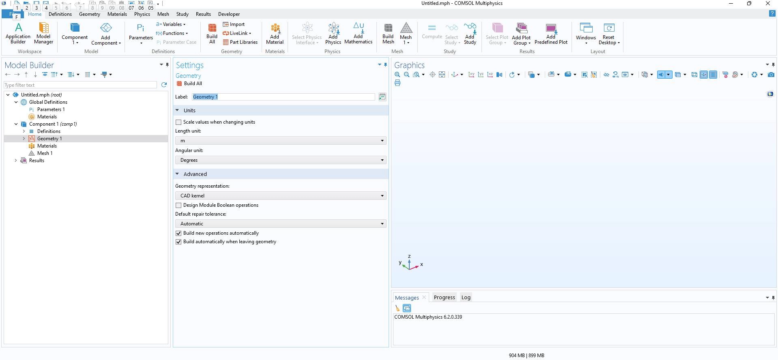Select Mesh 1 in the model tree
The width and height of the screenshot is (778, 360).
coord(45,153)
